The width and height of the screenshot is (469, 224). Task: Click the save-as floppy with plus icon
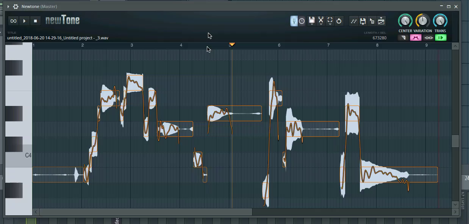point(363,21)
